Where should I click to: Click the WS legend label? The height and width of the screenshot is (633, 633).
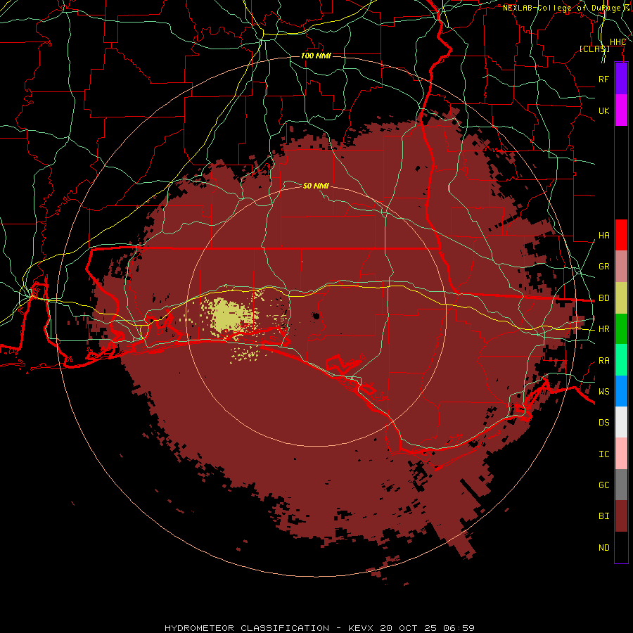603,391
